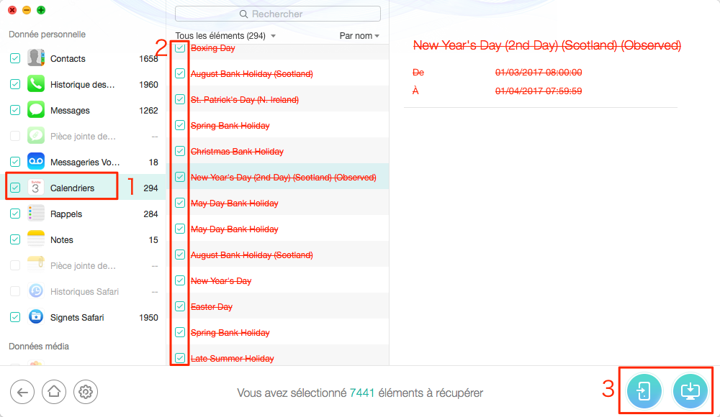Toggle checkbox for Christmas Bank Holiday event
Viewport: 720px width, 417px height.
180,151
